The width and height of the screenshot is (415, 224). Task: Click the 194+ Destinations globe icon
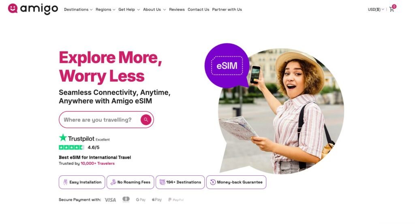coord(162,182)
